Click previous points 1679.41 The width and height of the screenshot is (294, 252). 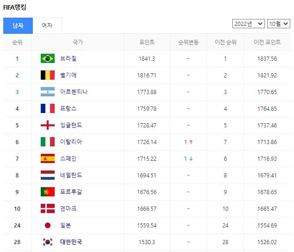267,176
